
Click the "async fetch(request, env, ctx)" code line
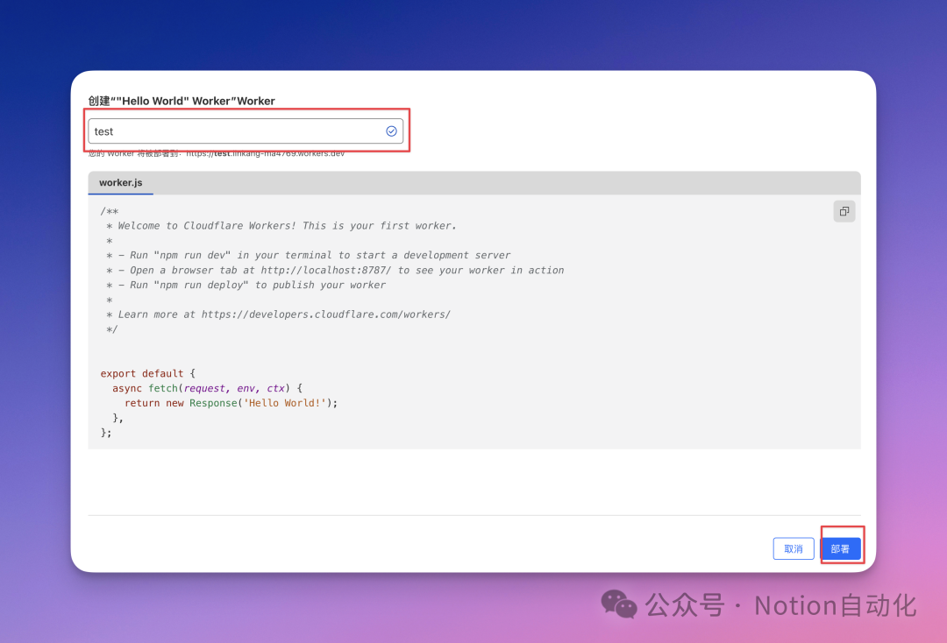(207, 388)
